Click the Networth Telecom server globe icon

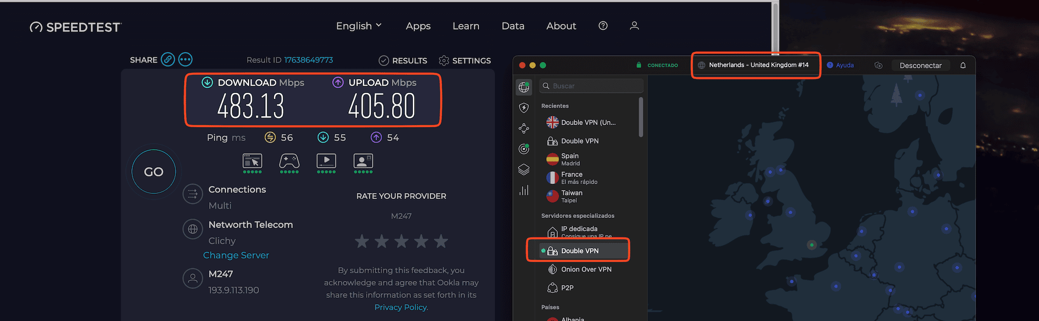pyautogui.click(x=193, y=229)
